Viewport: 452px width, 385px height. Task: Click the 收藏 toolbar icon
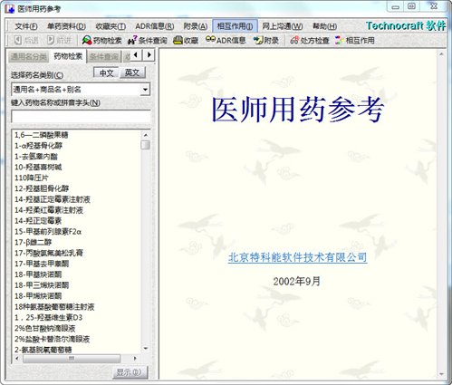coord(186,40)
